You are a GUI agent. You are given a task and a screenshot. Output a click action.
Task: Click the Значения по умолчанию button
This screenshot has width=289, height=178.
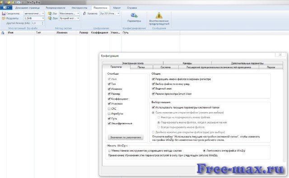(x=126, y=137)
